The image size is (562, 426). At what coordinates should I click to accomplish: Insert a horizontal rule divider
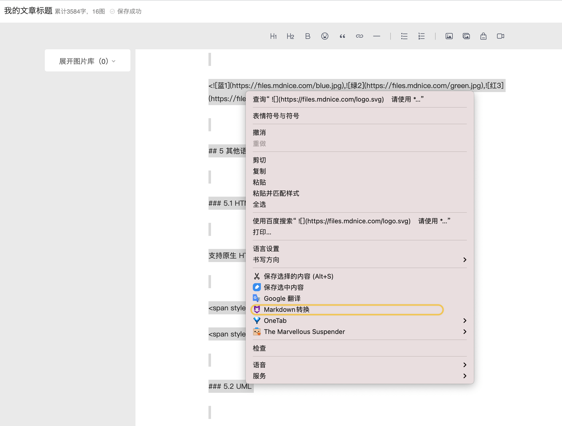[376, 36]
